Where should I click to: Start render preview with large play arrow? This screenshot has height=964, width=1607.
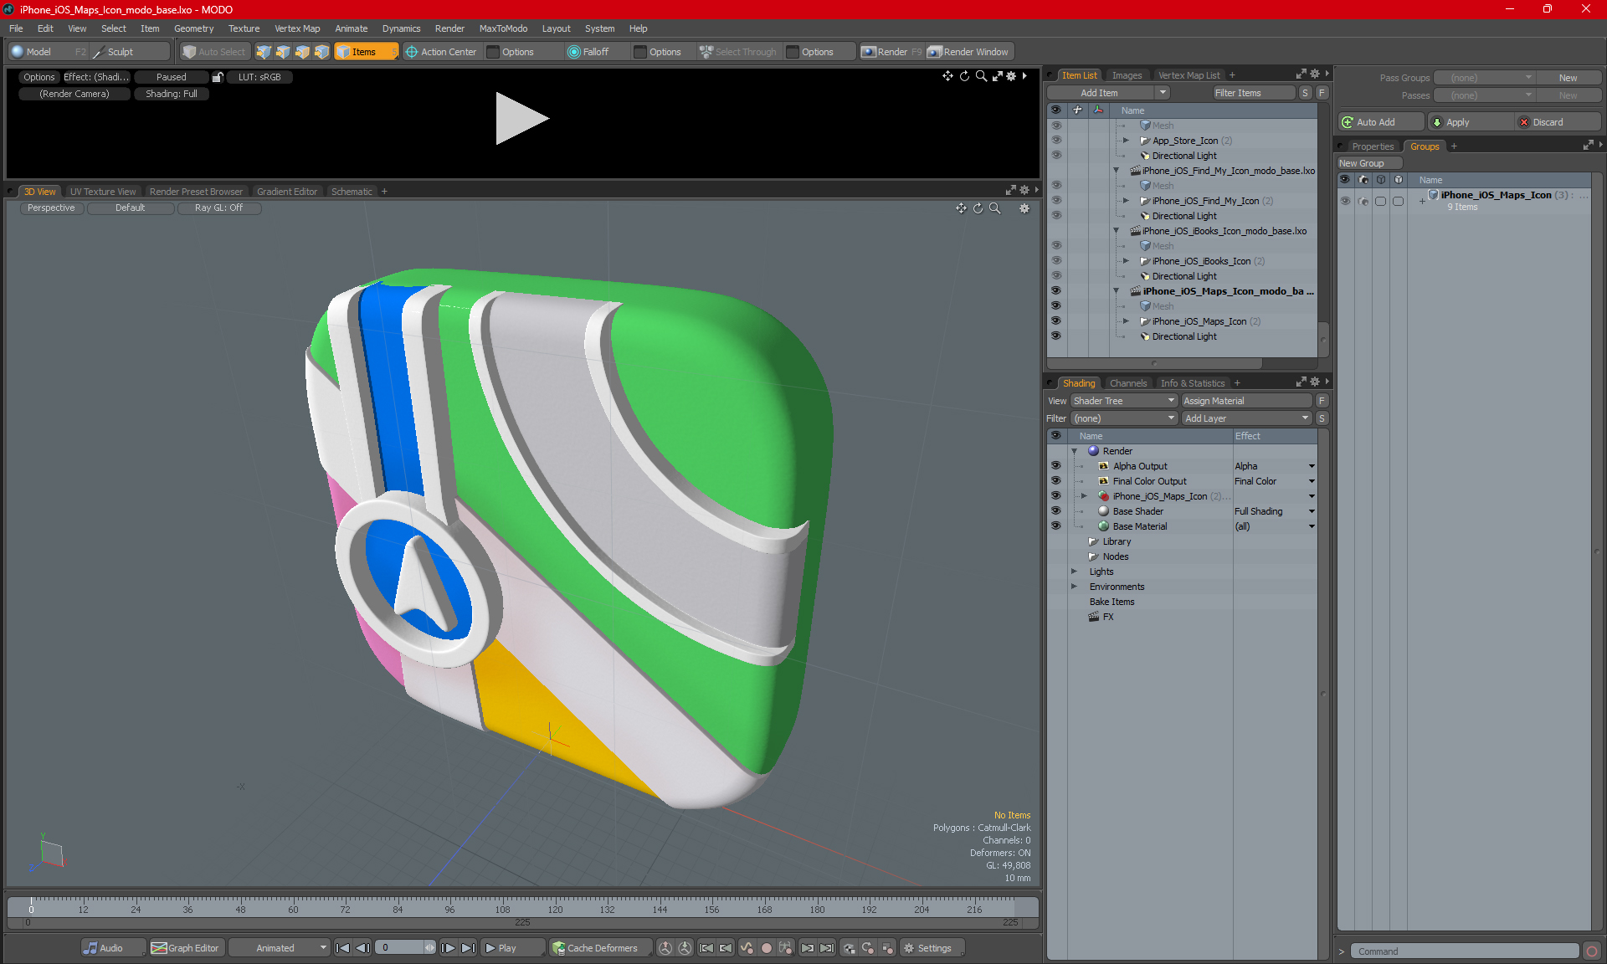[521, 118]
